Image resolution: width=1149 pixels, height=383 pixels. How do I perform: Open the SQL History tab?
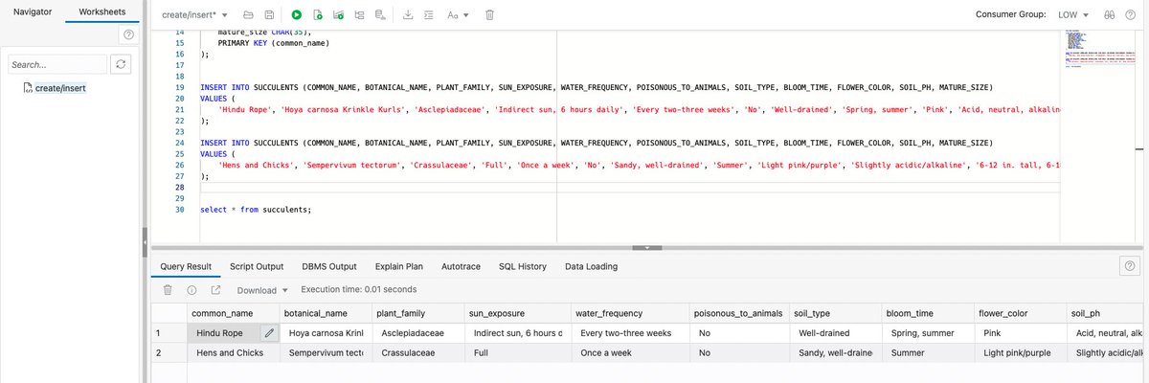[523, 266]
